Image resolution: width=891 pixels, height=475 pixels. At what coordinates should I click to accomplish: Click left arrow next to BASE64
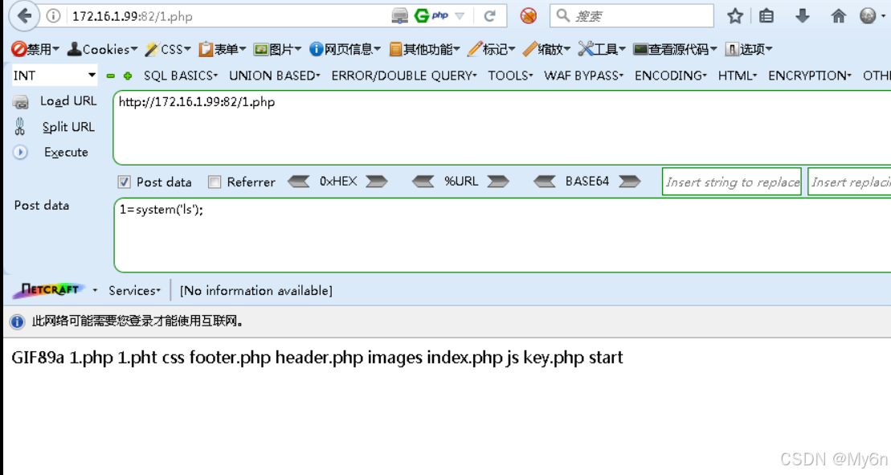pyautogui.click(x=545, y=182)
